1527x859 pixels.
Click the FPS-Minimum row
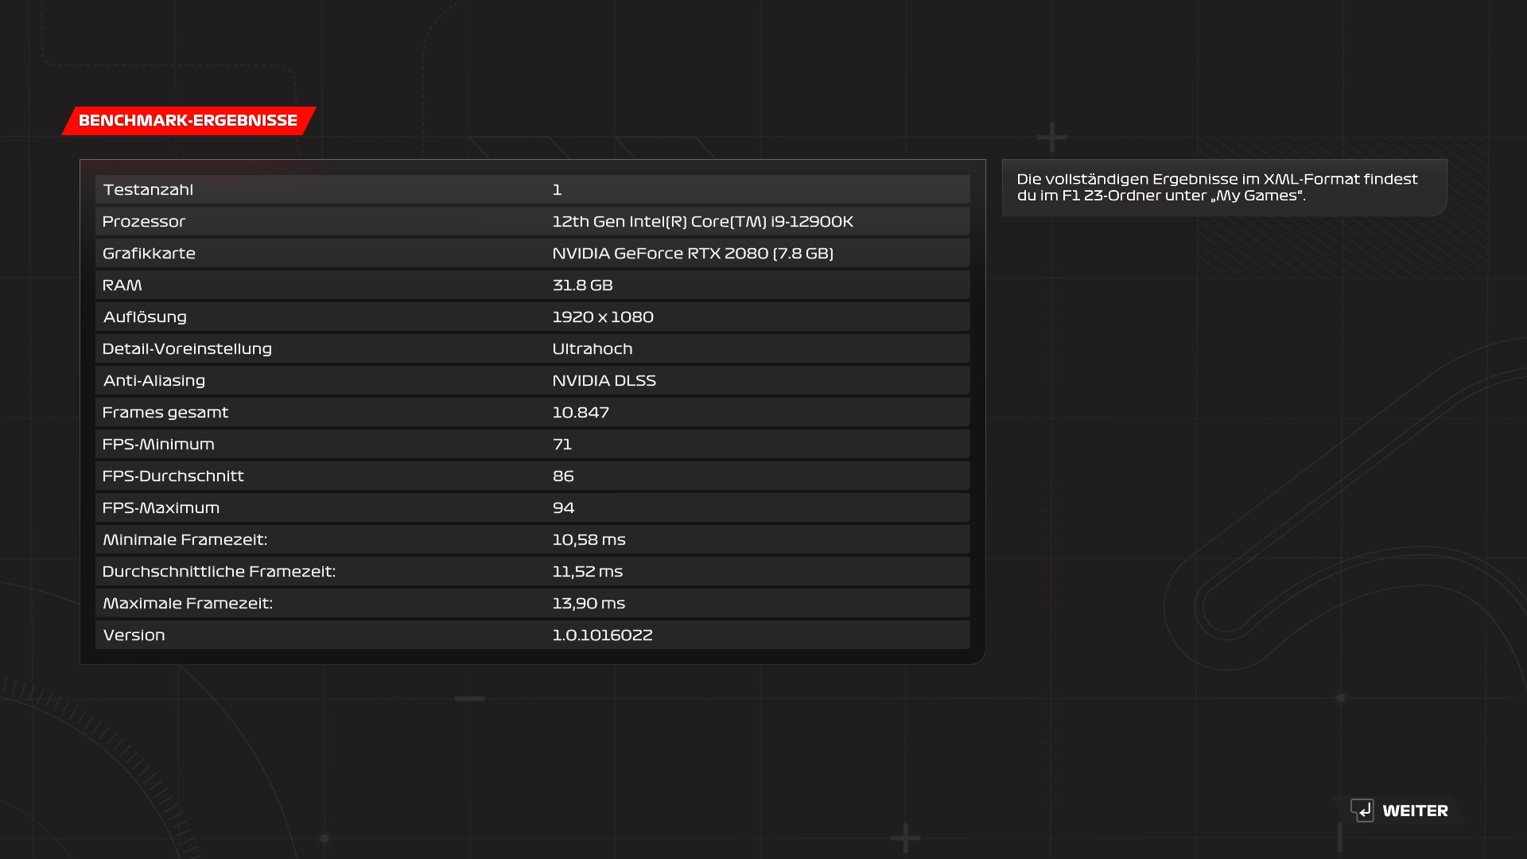coord(532,444)
